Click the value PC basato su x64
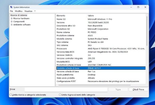This screenshot has height=105, width=155. coord(96,42)
